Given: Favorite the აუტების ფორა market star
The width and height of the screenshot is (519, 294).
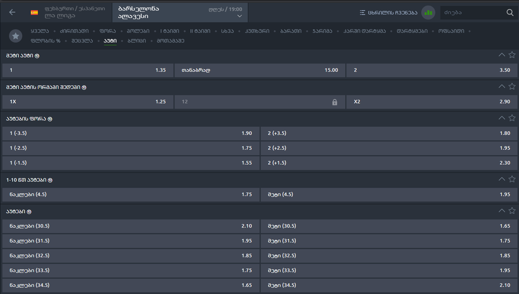Looking at the screenshot, I should pos(512,118).
